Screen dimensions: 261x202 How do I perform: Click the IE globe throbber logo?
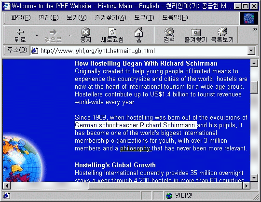pyautogui.click(x=249, y=18)
